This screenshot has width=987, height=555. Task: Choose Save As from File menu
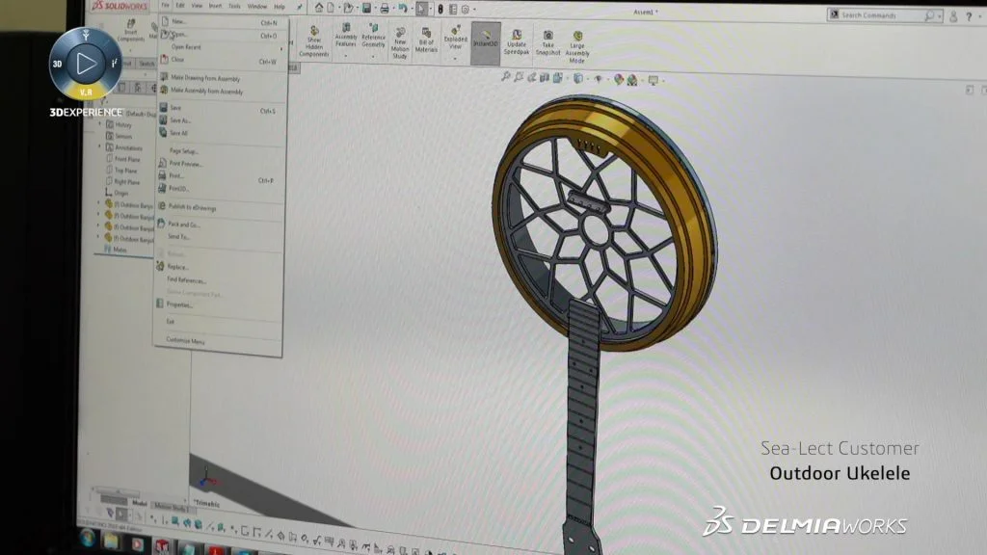pos(180,120)
